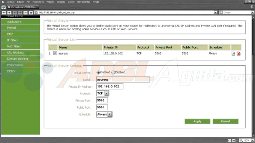Click the new tab plus icon

pos(4,7)
